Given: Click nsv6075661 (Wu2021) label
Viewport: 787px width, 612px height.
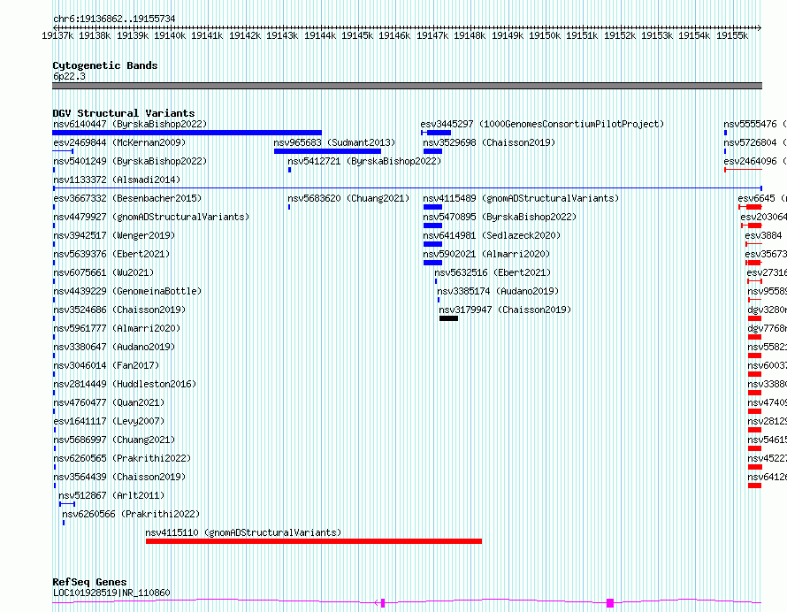Looking at the screenshot, I should (103, 272).
